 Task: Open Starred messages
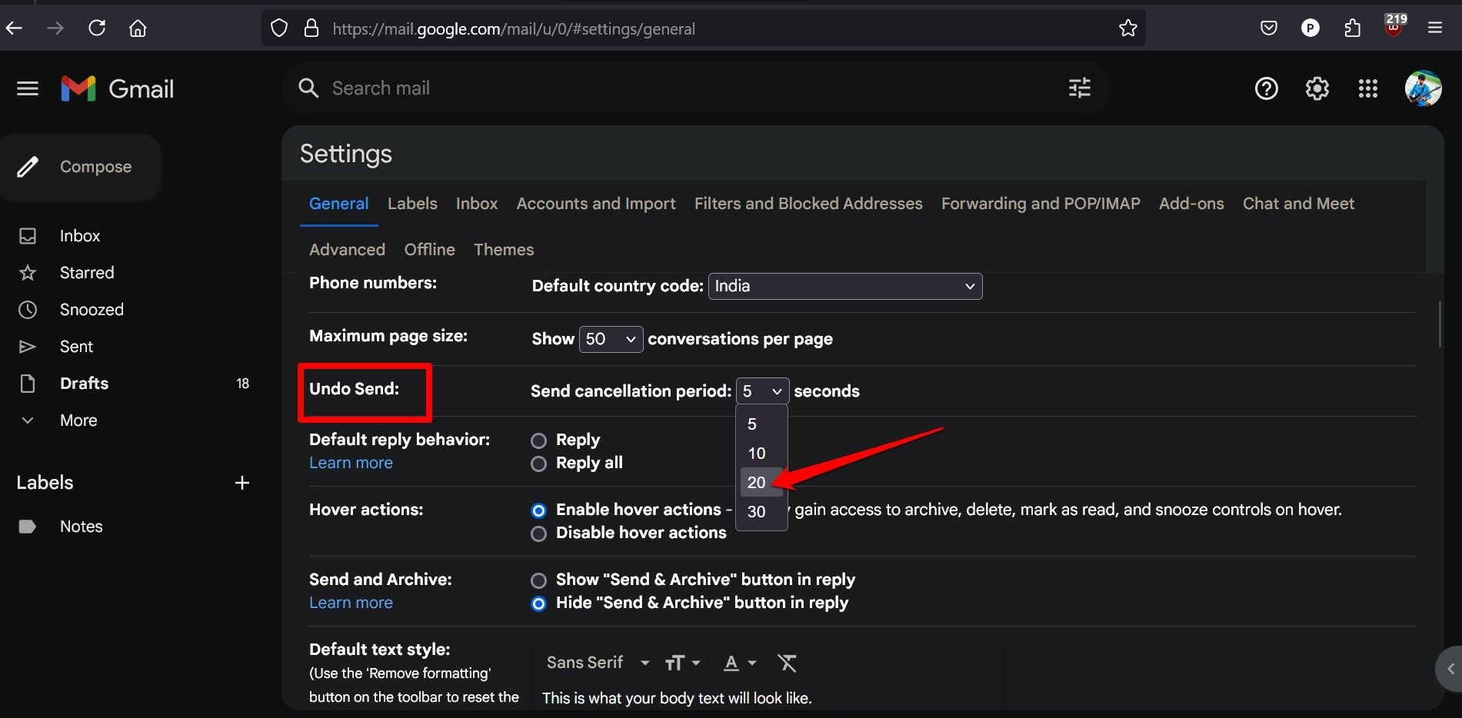coord(87,273)
